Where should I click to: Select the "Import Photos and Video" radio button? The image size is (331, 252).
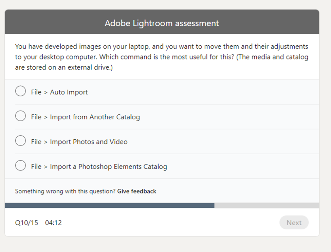[x=20, y=140]
